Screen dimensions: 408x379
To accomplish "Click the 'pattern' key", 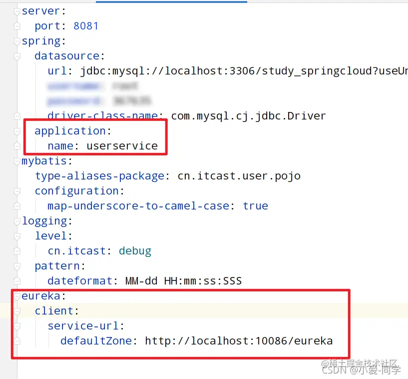I will pyautogui.click(x=57, y=266).
